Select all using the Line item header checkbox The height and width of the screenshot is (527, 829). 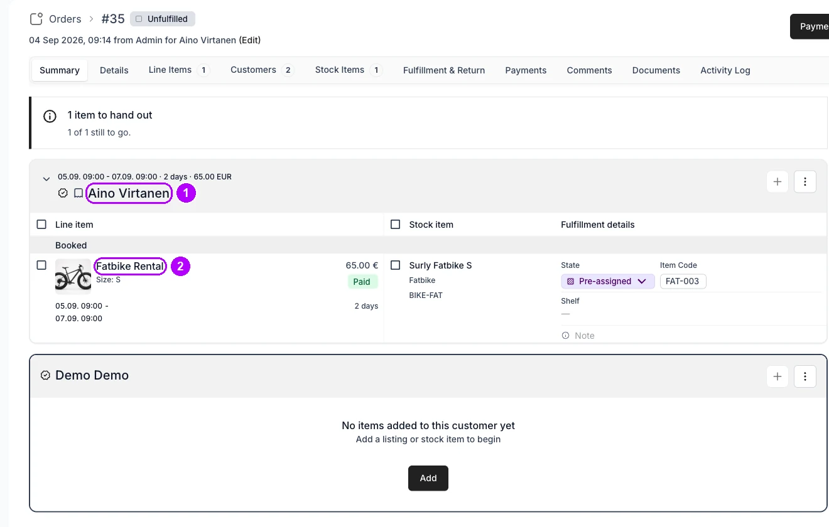click(x=41, y=224)
